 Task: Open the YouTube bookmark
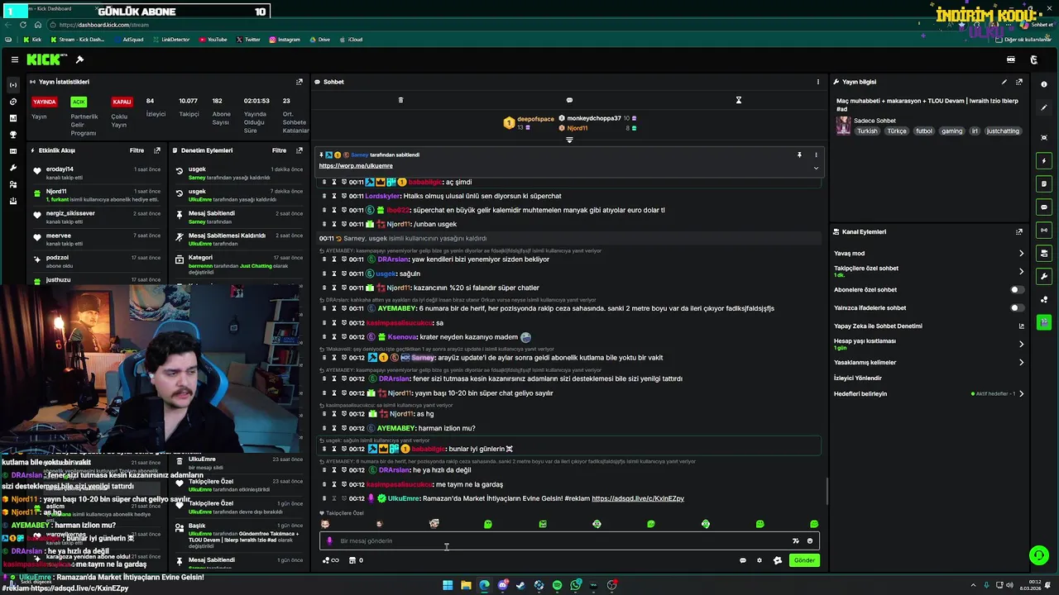[x=212, y=40]
